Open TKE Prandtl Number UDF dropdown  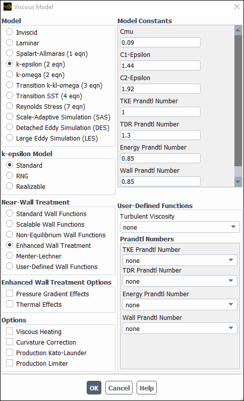180,260
